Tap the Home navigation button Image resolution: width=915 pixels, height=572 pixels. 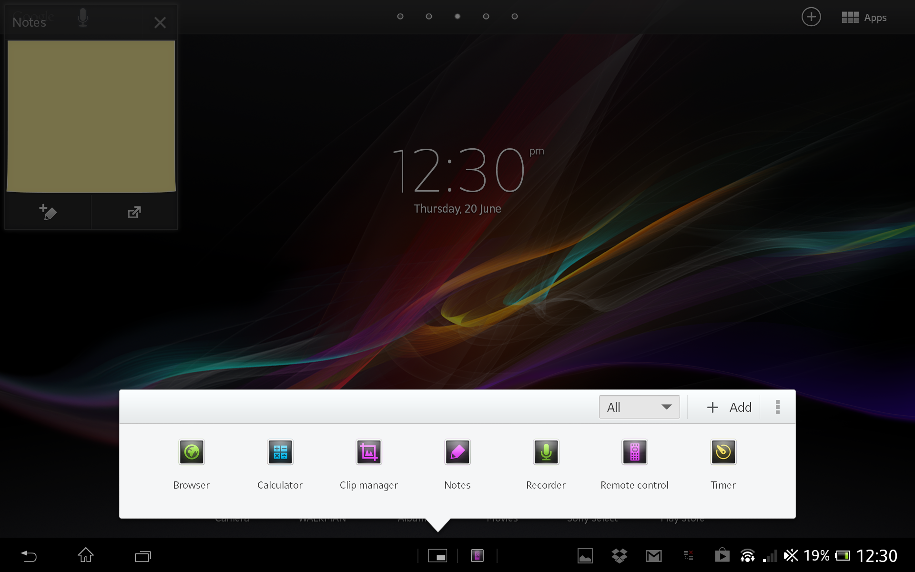(x=86, y=555)
